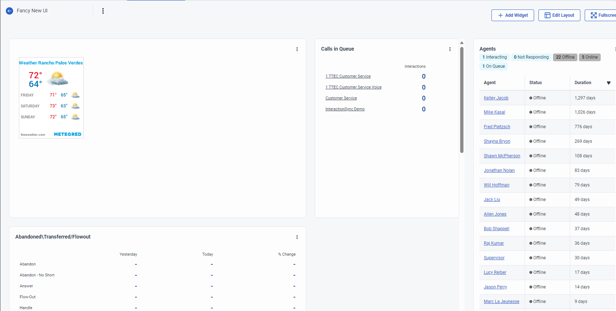
Task: Open the weather widget options menu
Action: click(x=297, y=49)
